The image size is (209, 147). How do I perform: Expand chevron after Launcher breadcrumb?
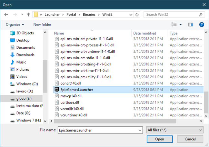(63, 15)
